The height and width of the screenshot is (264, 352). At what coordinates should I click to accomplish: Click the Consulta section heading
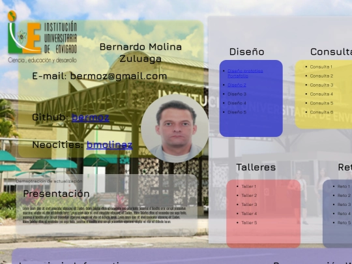click(331, 52)
